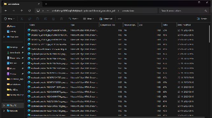Click the search magnifier icon
Screen dimensions: 212x118
pos(206,11)
